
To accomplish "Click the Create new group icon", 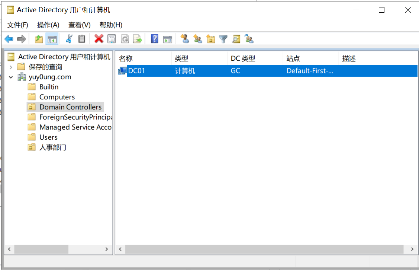I will click(x=198, y=39).
